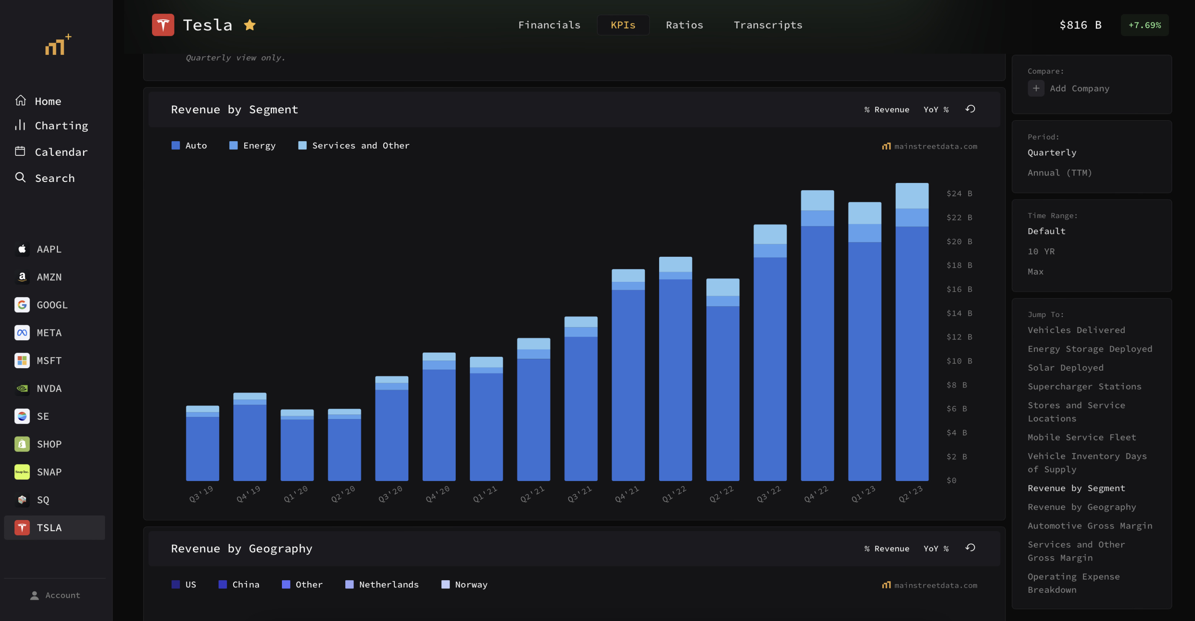
Task: Open NVDA from the ticker list
Action: coord(49,388)
